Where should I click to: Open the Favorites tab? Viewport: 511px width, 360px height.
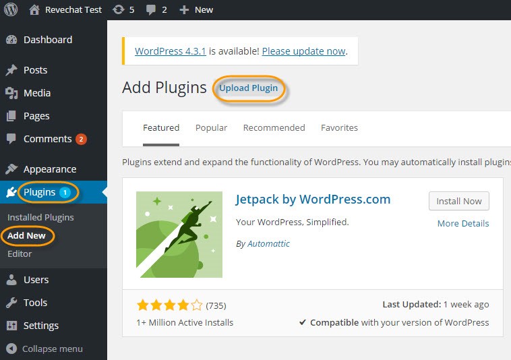click(339, 127)
